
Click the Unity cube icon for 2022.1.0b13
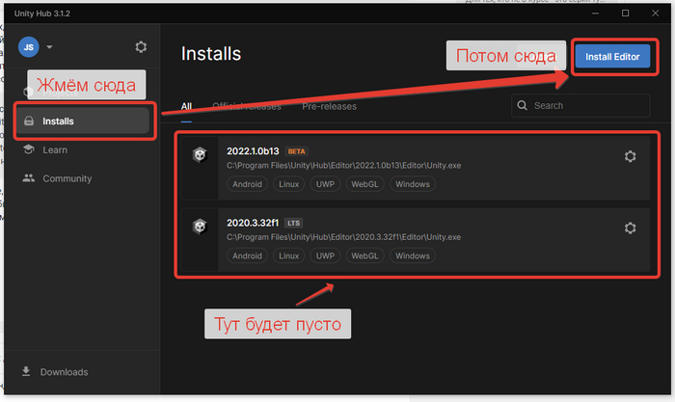[200, 154]
